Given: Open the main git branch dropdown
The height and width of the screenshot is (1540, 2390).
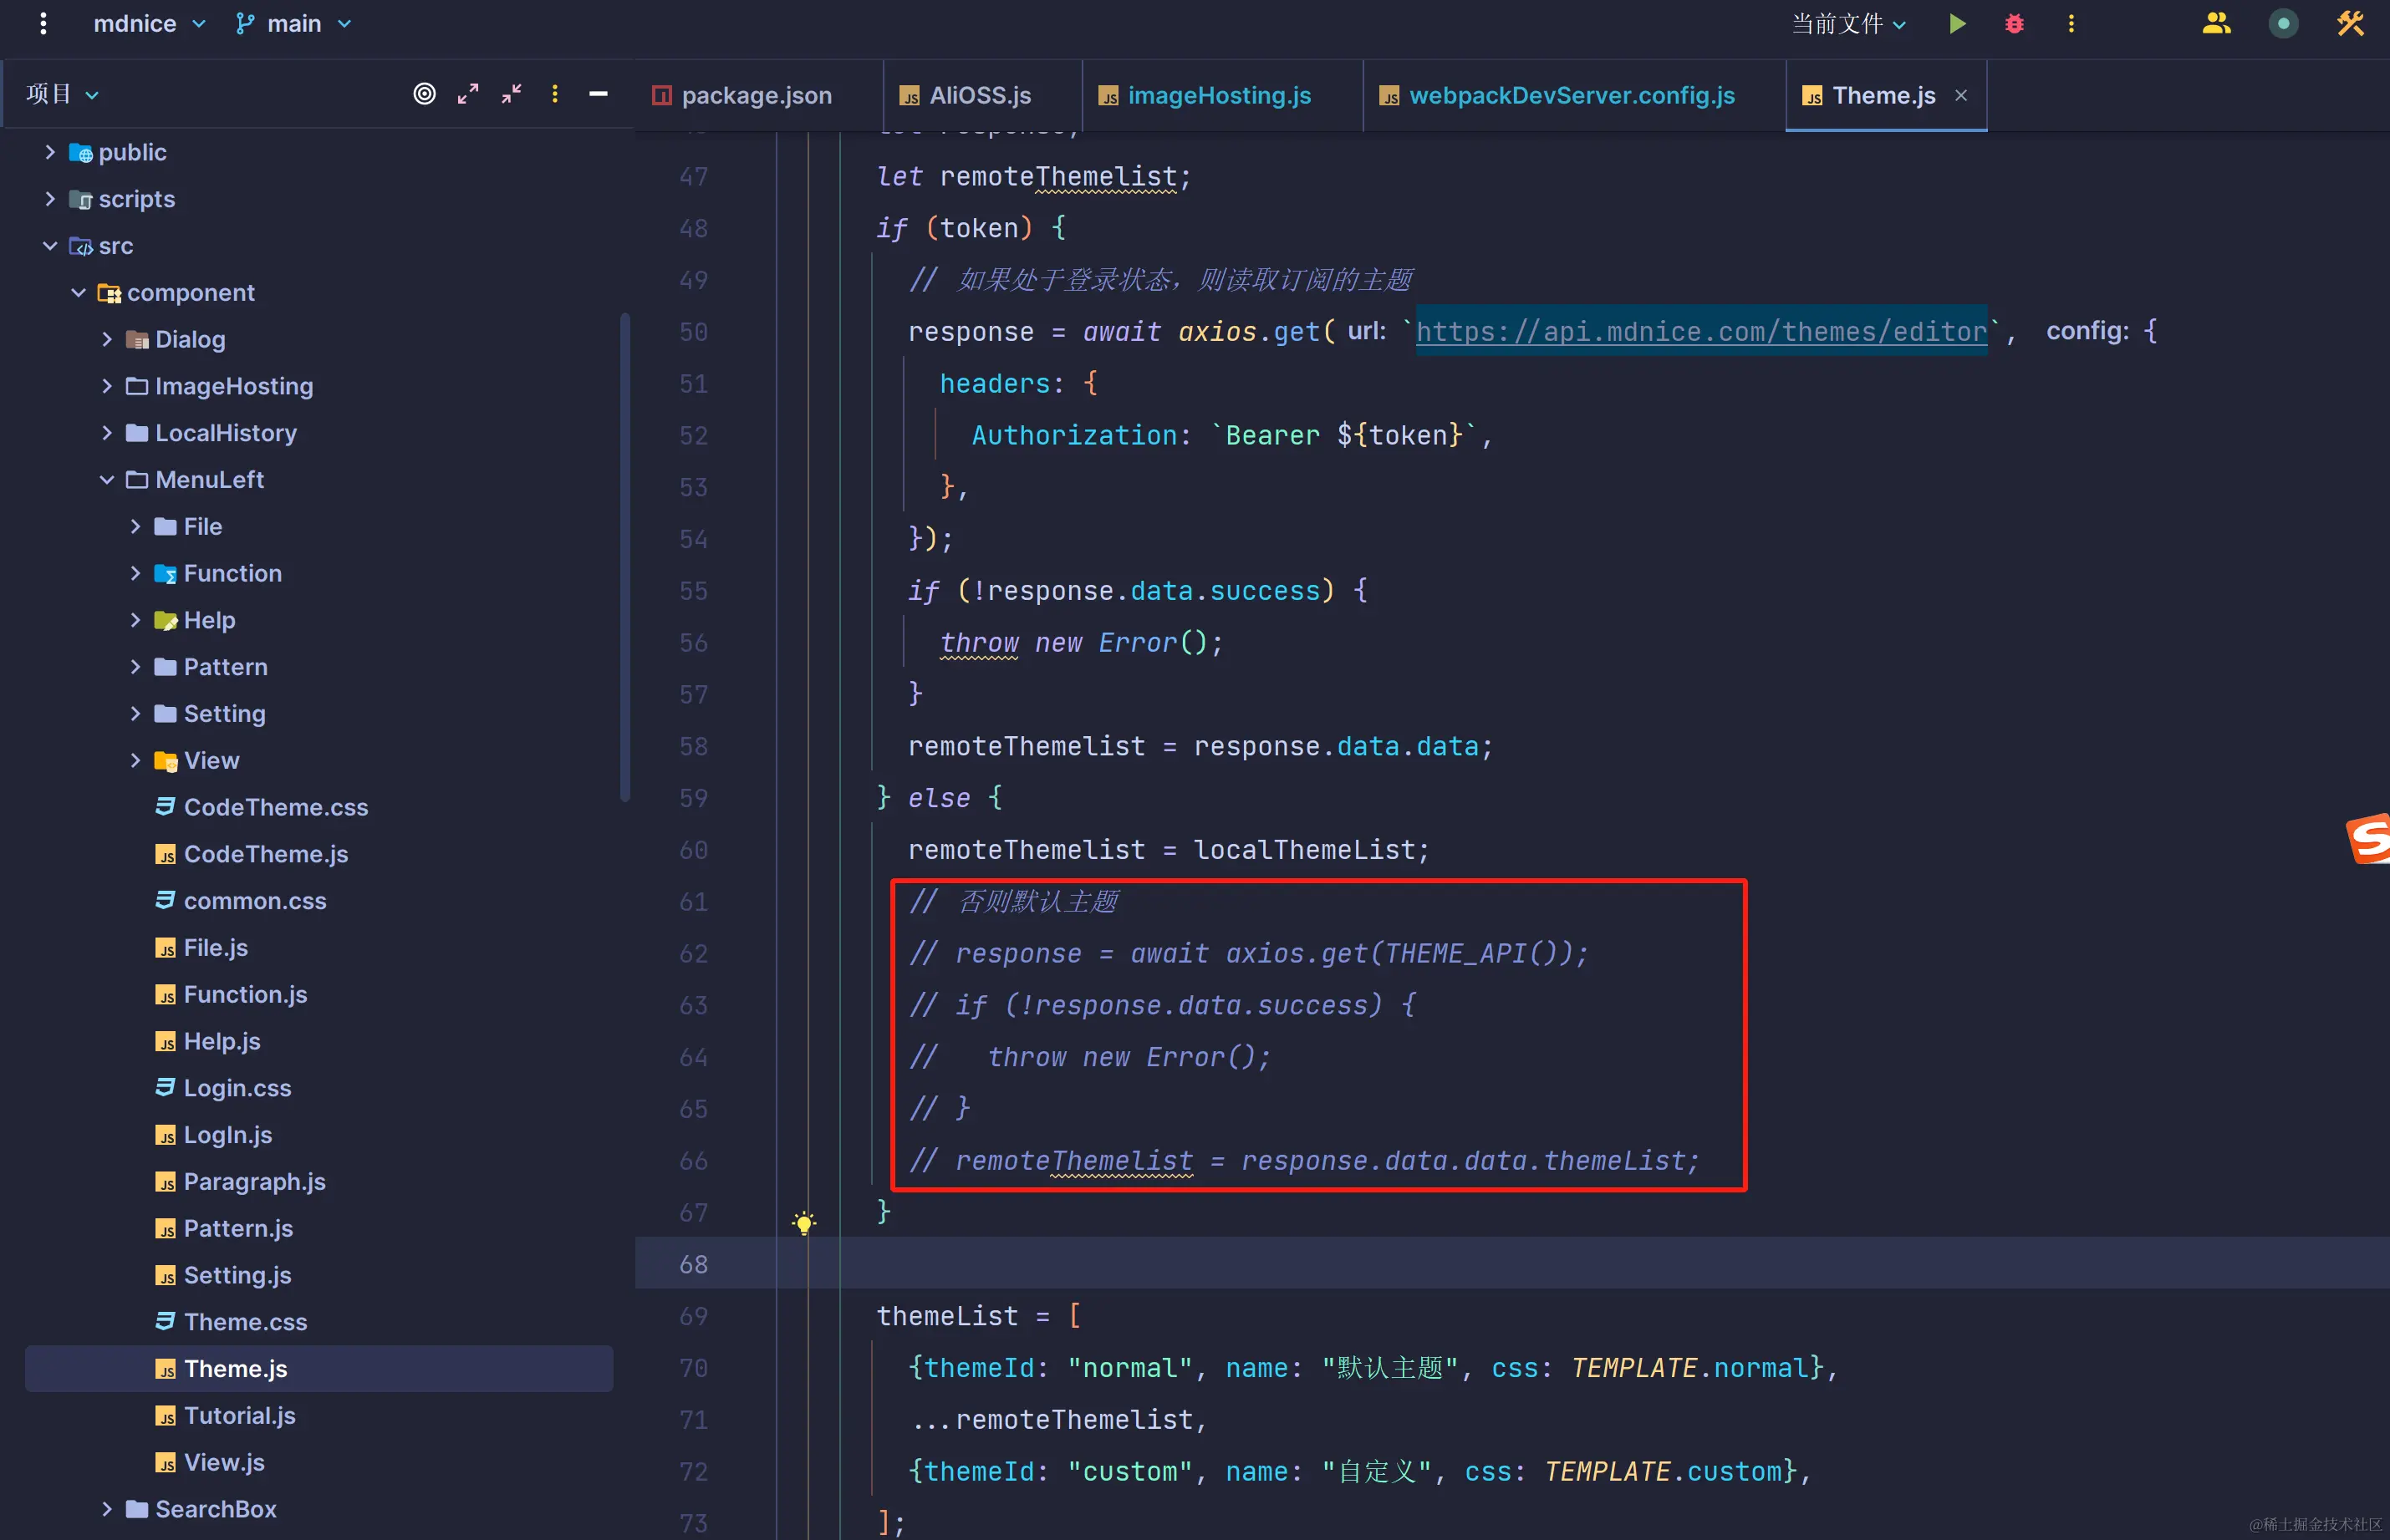Looking at the screenshot, I should click(x=293, y=23).
